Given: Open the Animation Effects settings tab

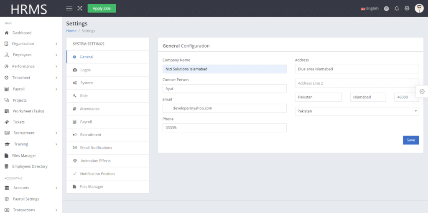Looking at the screenshot, I should point(108,161).
